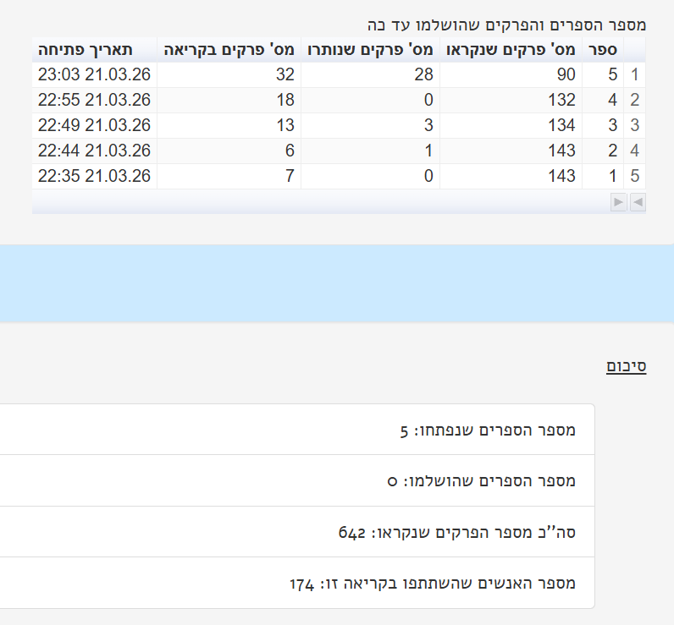Screen dimensions: 674x625
Task: Select table row number 3
Action: pos(635,126)
